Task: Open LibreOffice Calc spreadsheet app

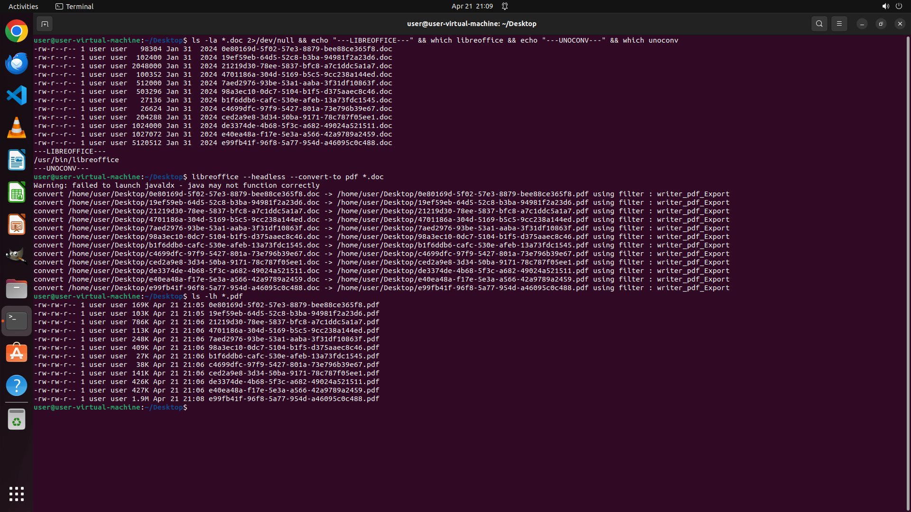Action: (x=17, y=192)
